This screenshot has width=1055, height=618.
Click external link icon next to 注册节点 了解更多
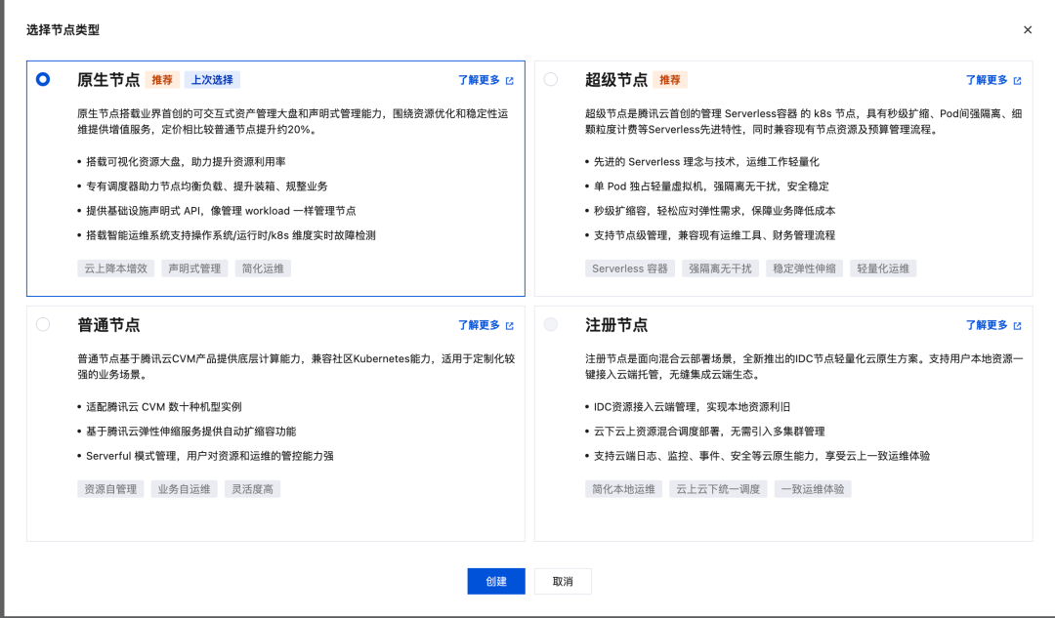tap(1018, 327)
